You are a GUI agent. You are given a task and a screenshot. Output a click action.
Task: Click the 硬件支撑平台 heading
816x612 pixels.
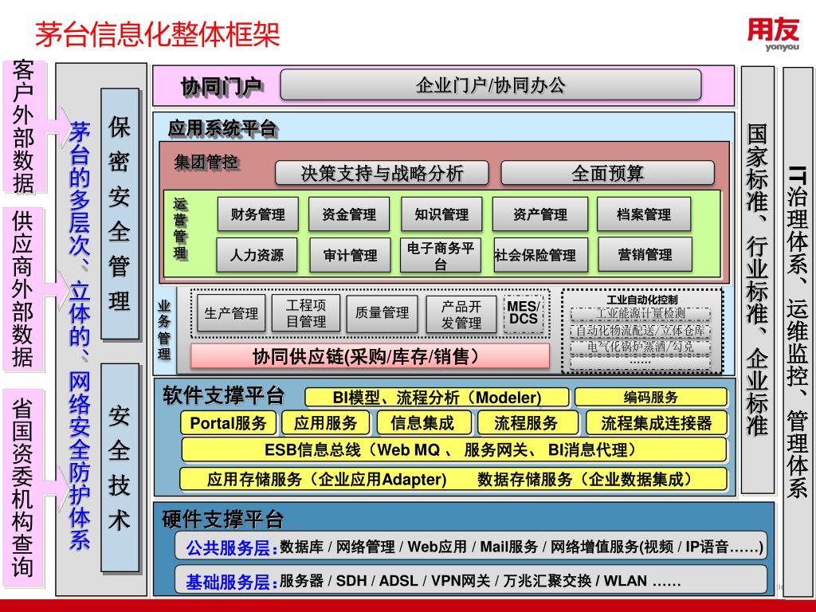point(223,519)
